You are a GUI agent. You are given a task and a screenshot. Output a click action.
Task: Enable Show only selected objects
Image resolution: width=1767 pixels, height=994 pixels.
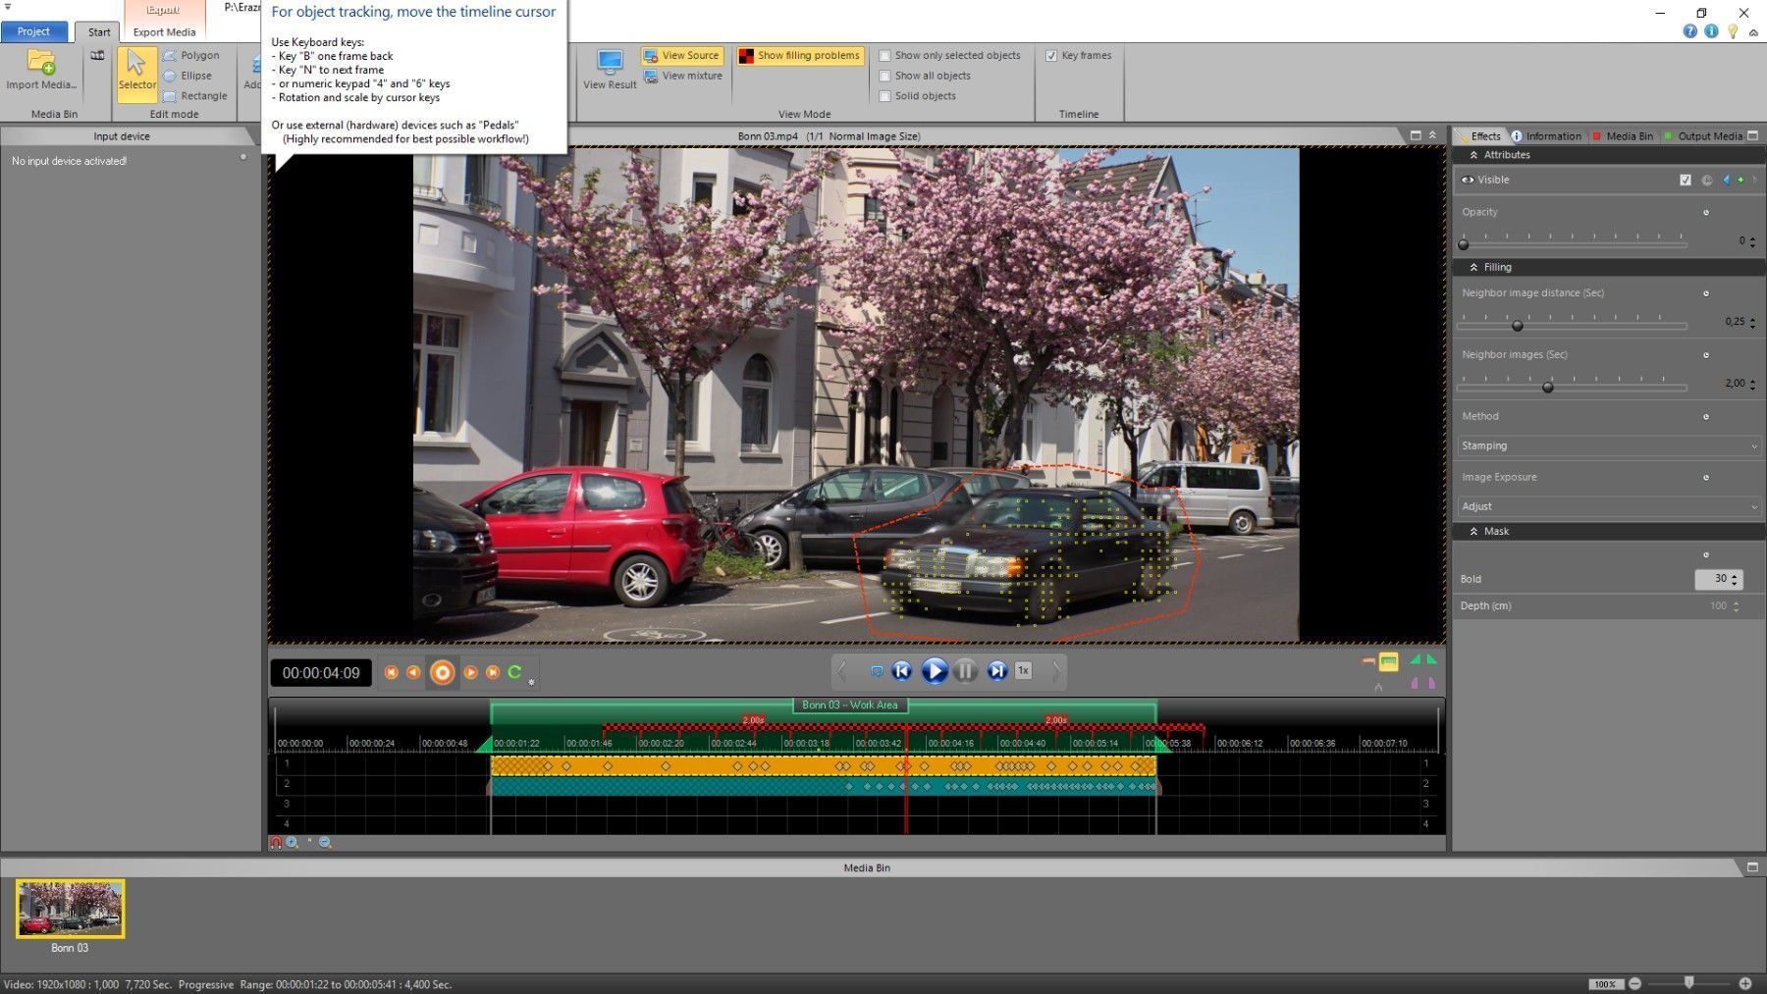click(x=884, y=56)
